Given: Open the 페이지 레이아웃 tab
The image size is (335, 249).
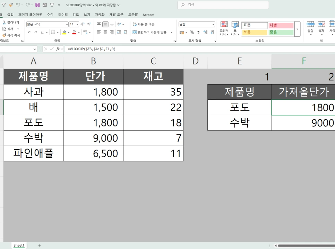Looking at the screenshot, I should [30, 15].
